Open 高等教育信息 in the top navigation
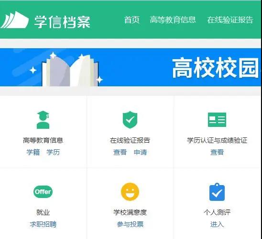 173,20
